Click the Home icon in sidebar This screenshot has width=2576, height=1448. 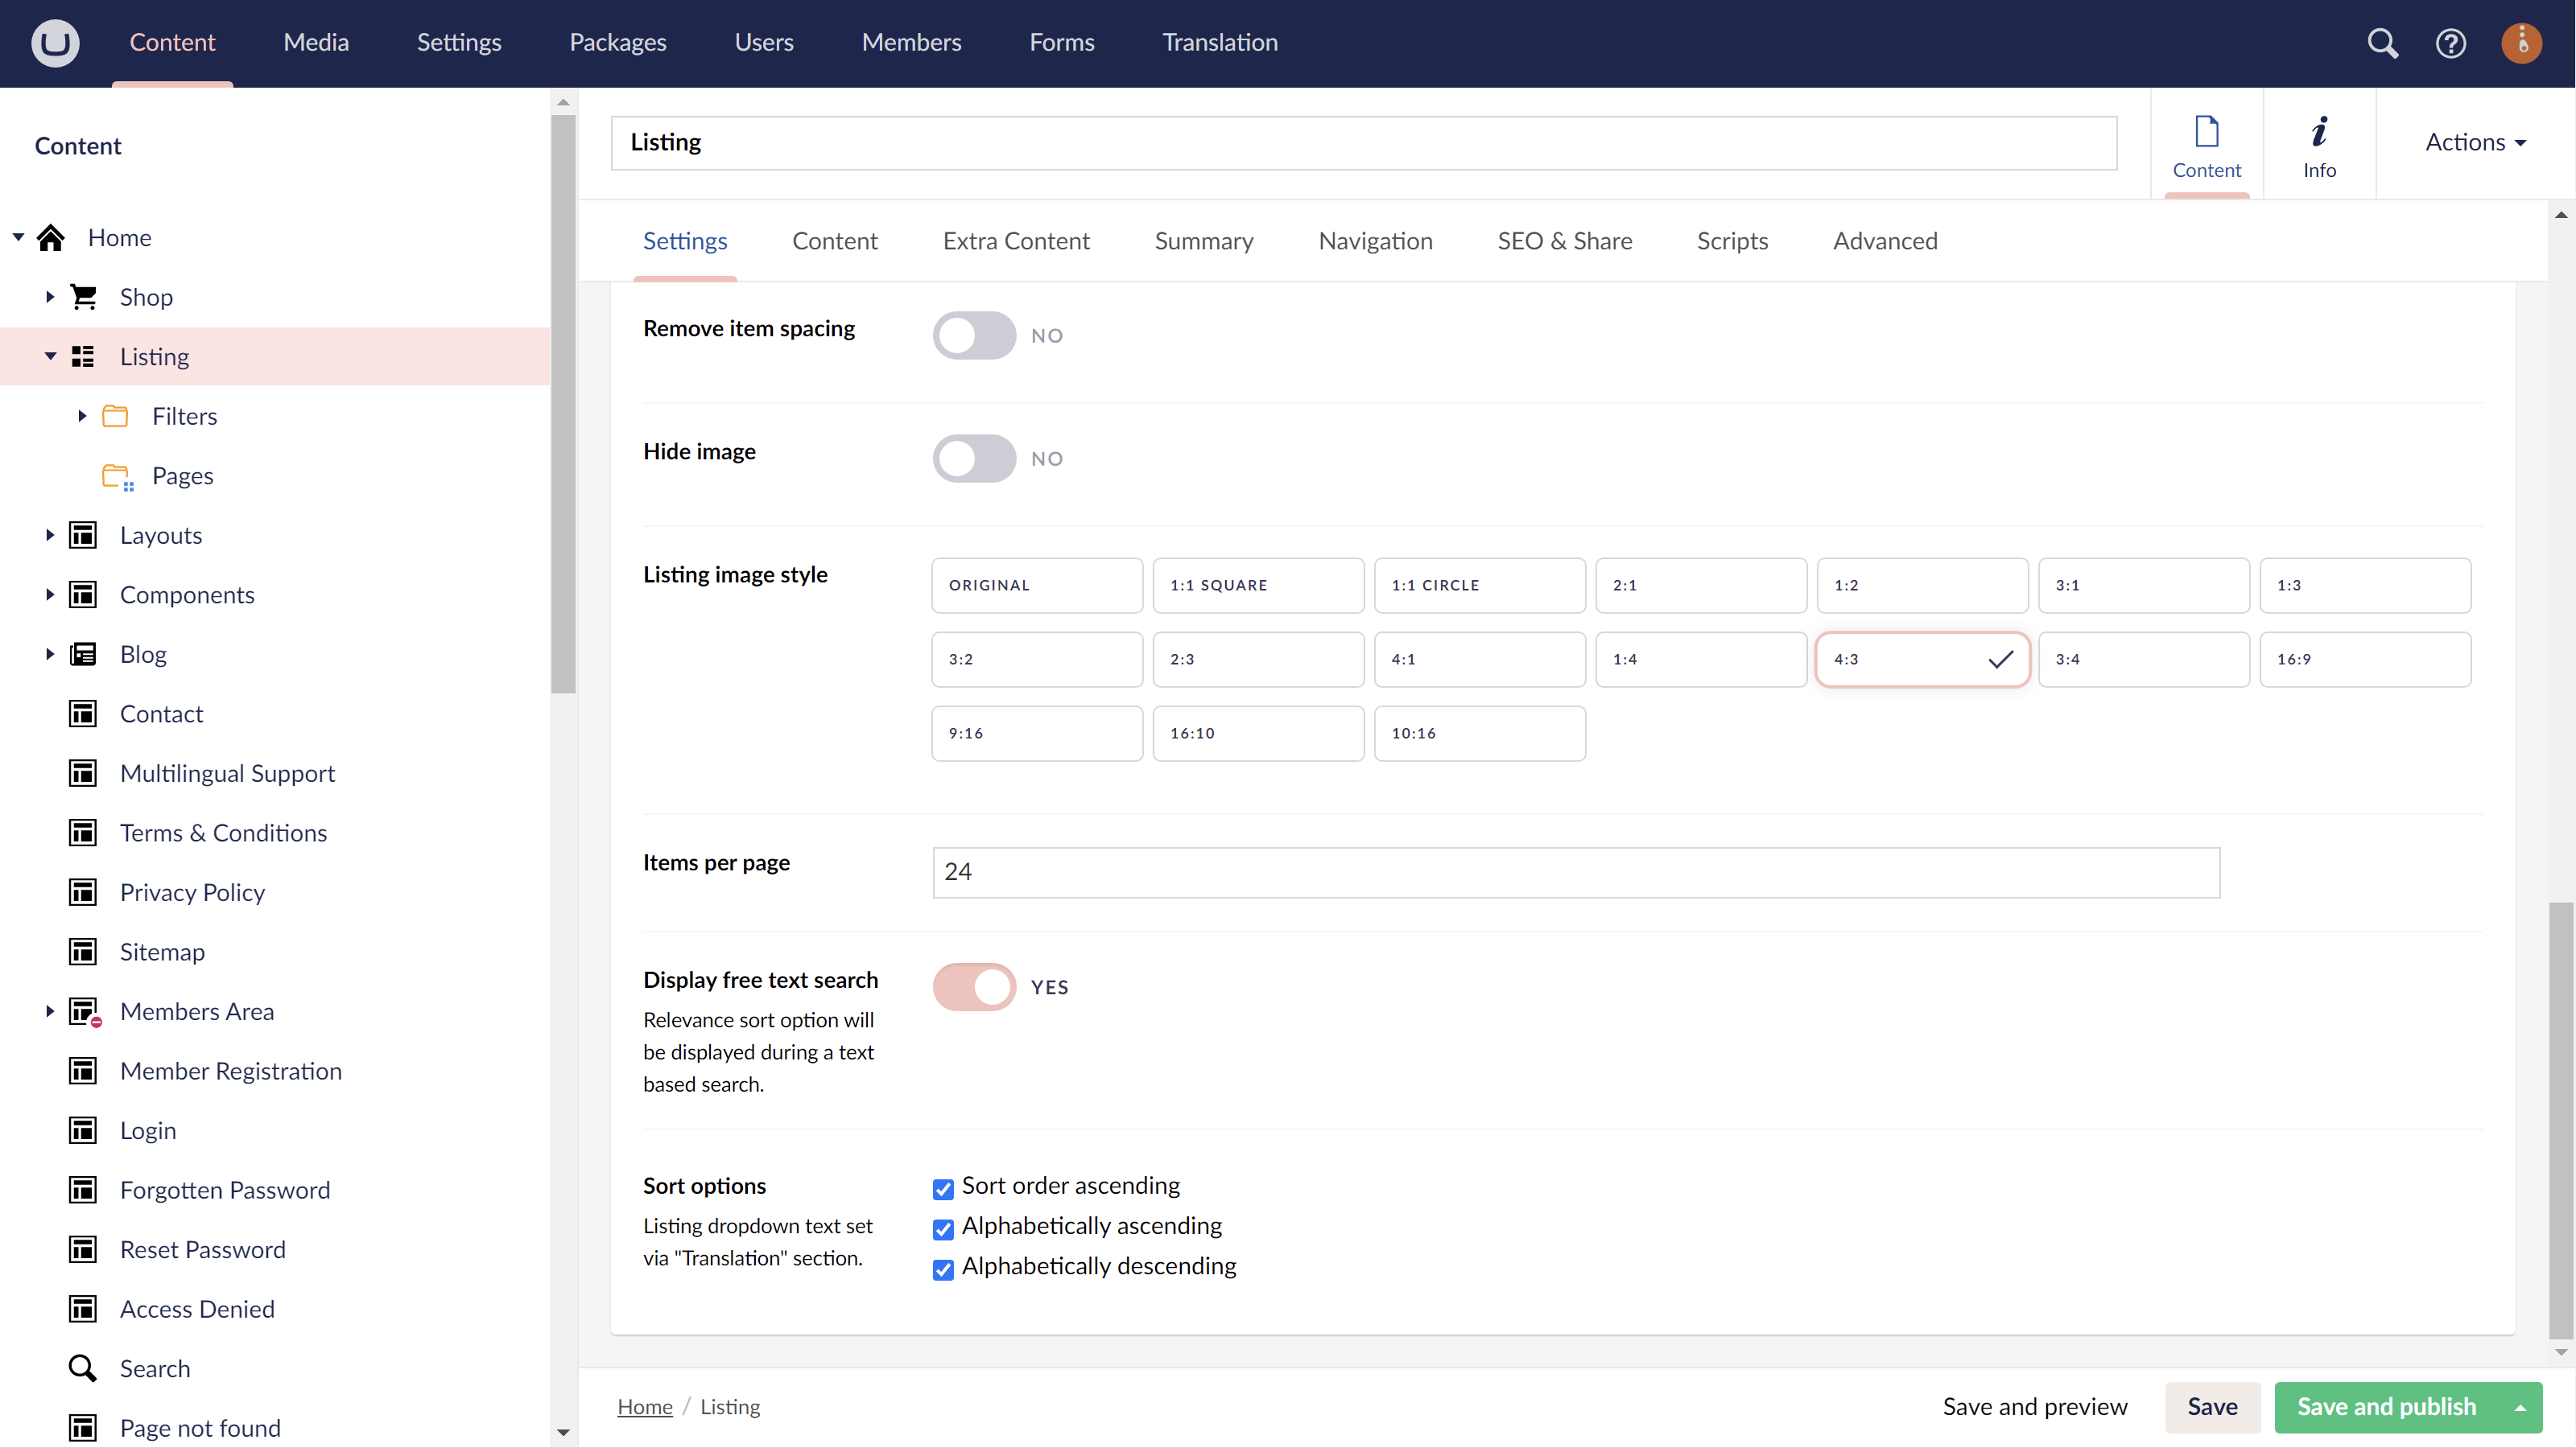[51, 237]
